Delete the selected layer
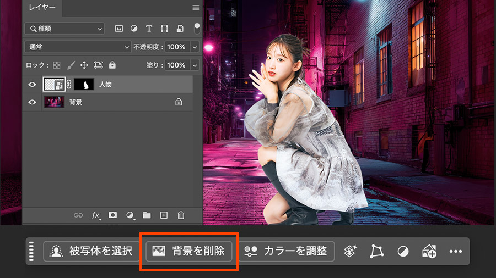 tap(181, 215)
